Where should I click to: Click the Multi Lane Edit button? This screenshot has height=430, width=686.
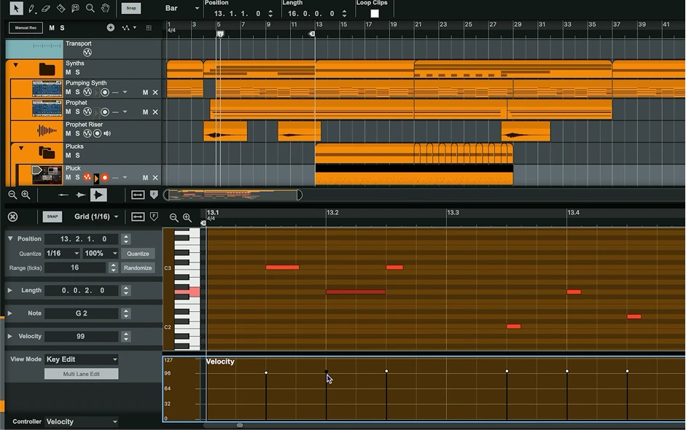(82, 374)
